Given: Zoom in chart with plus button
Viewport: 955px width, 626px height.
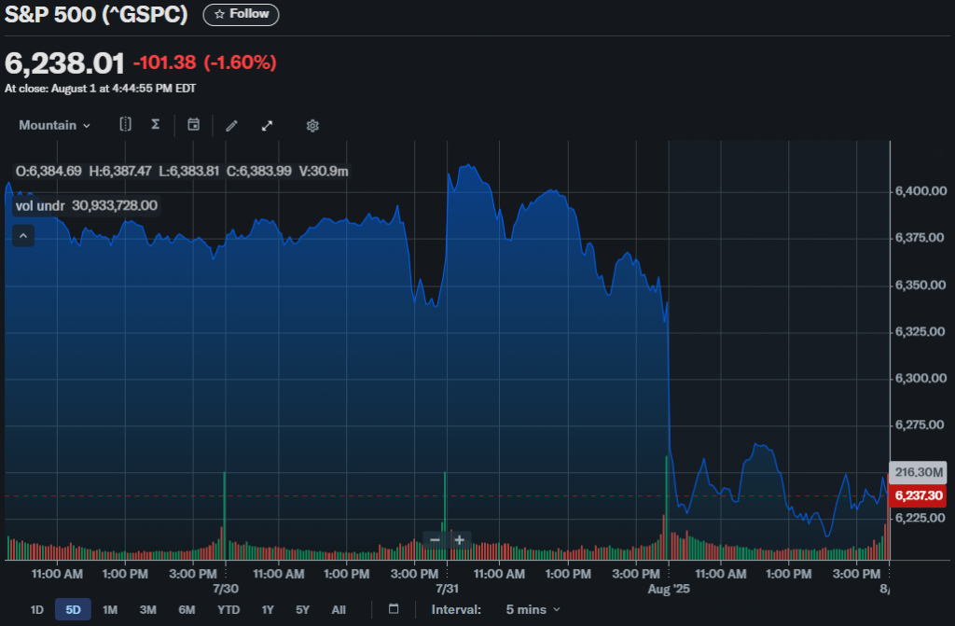Looking at the screenshot, I should pos(459,539).
